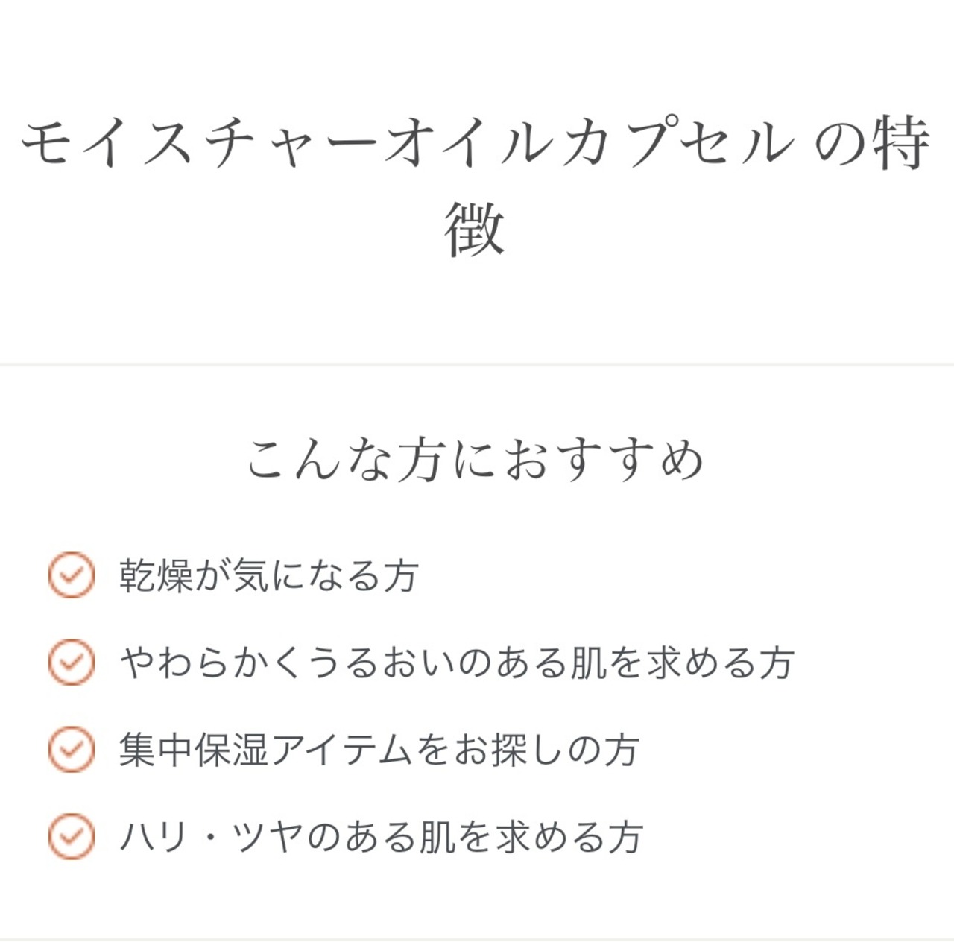954x945 pixels.
Task: Click the checkmark icon beside やわらかくうるおいのある肌を求める方
Action: pos(72,663)
